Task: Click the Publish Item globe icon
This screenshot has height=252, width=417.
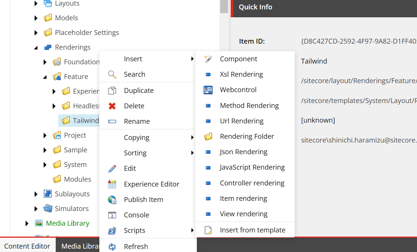Action: (x=112, y=200)
